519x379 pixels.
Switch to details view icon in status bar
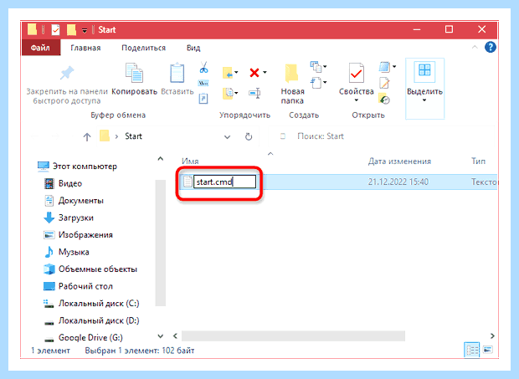pyautogui.click(x=471, y=350)
